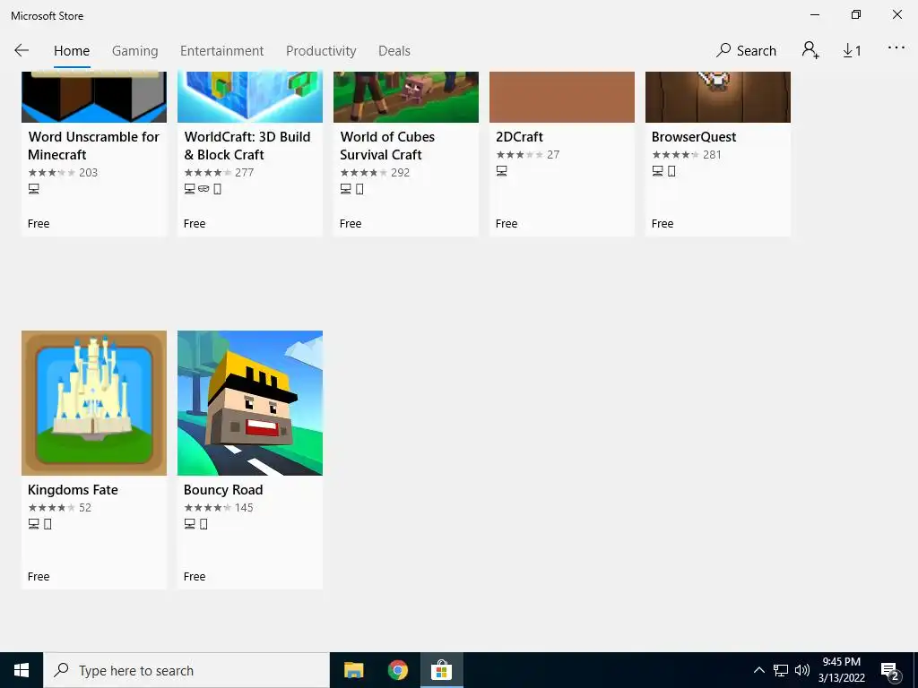Click mobile device icon under Bouncy Road
Viewport: 918px width, 688px height.
click(204, 524)
